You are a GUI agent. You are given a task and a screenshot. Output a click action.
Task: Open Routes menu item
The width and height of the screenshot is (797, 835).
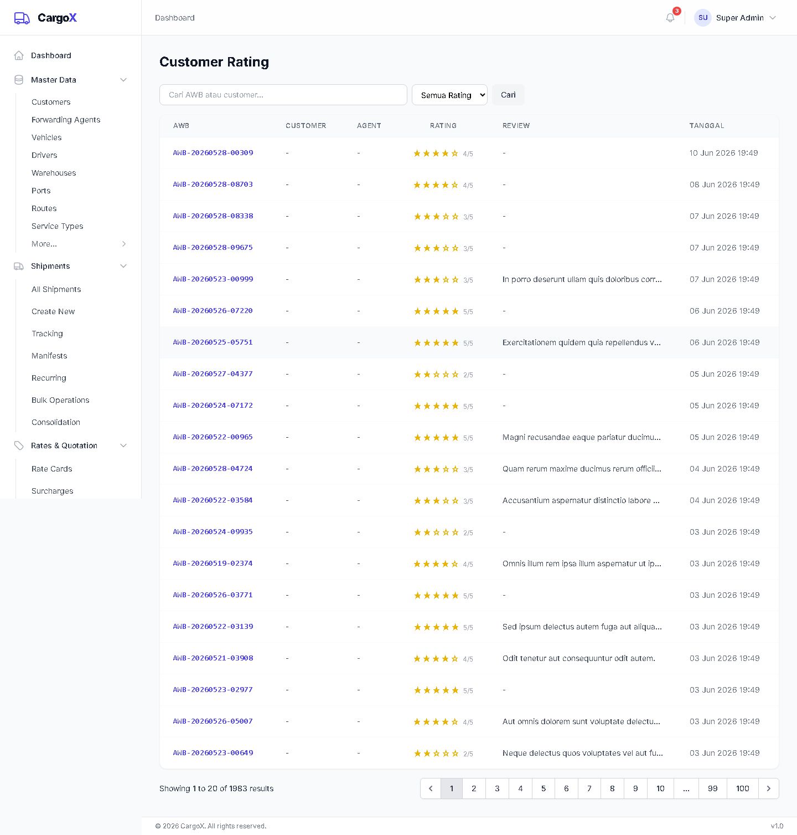pos(44,208)
